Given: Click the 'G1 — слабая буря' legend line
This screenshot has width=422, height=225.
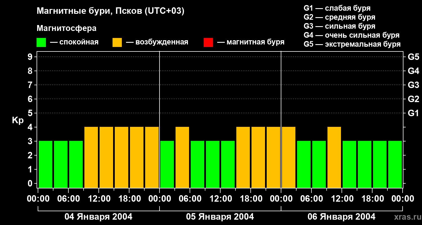Looking at the screenshot, I should coord(337,8).
